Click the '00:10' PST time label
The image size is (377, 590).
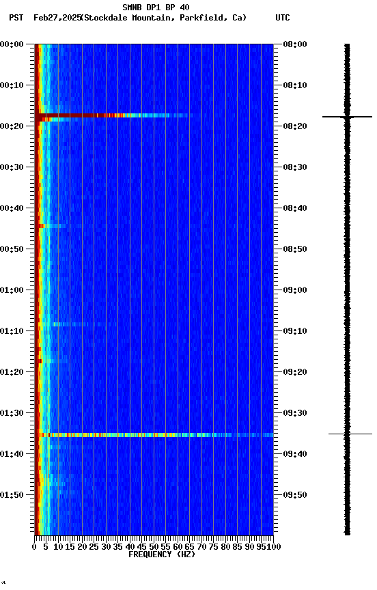pyautogui.click(x=12, y=85)
